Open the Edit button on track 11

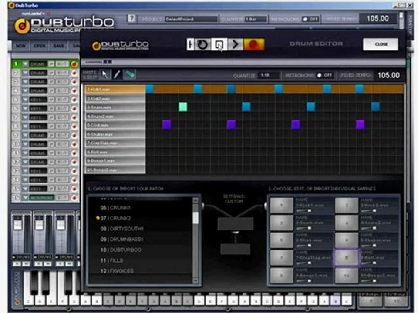(62, 153)
